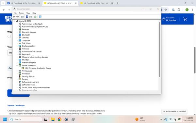Image resolution: width=196 pixels, height=123 pixels.
Task: Click the Back arrow in Device Manager toolbar
Action: [x=14, y=17]
